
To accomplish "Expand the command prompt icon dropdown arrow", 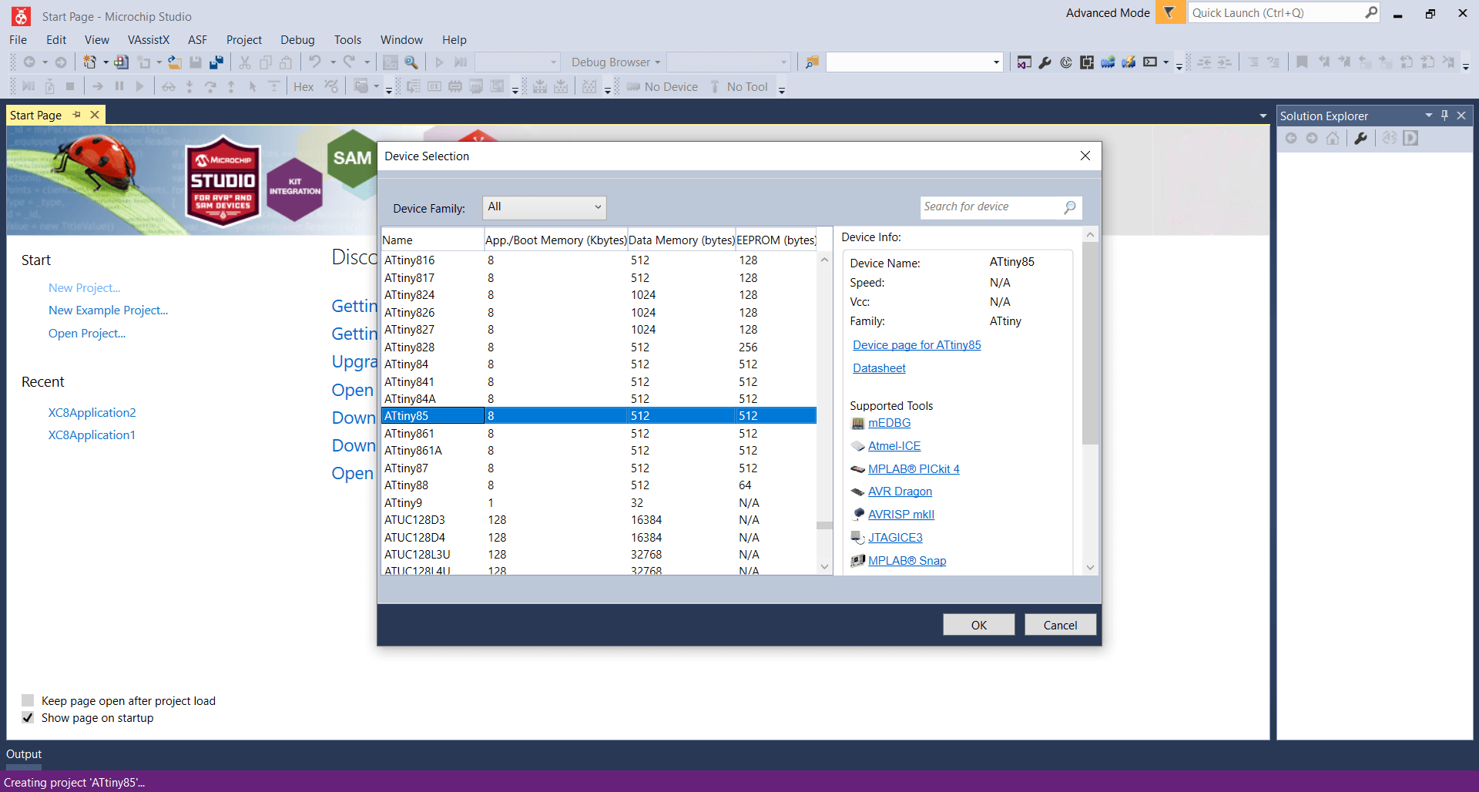I will (x=1165, y=62).
